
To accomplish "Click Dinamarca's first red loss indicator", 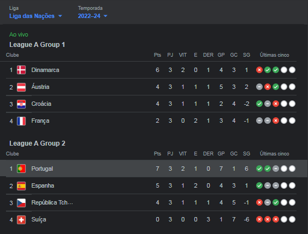I will 259,70.
